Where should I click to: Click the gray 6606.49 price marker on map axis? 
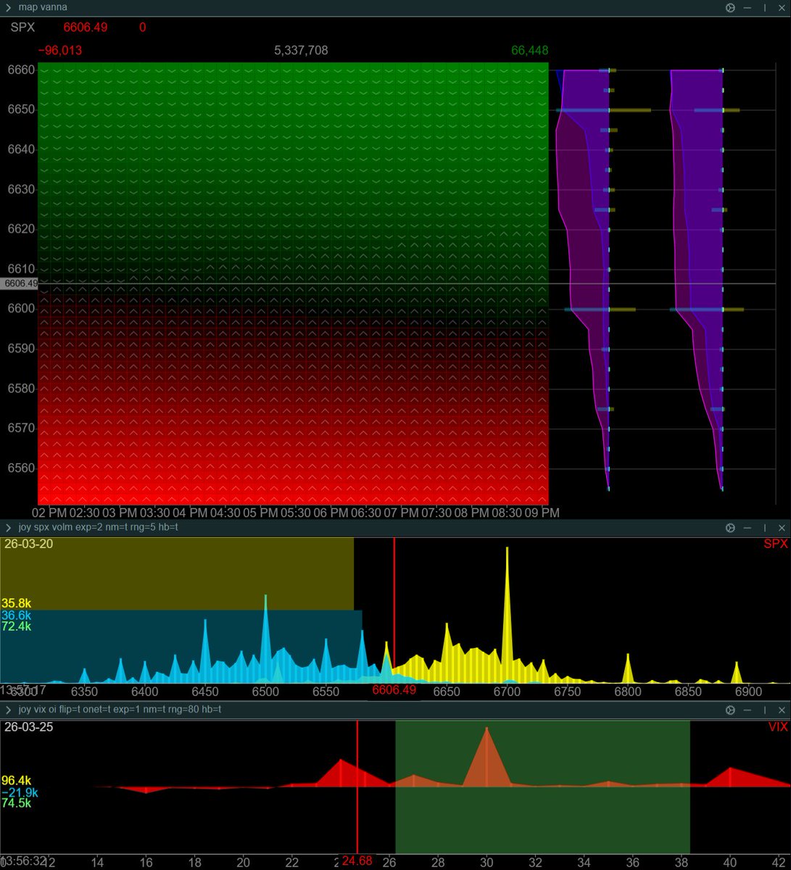coord(20,283)
